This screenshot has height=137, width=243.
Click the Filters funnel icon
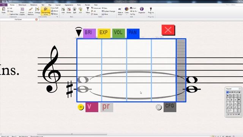[88, 9]
